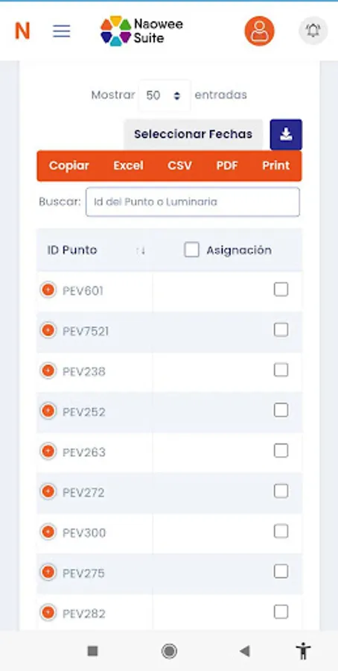Click the blue download icon button
Viewport: 338px width, 671px height.
[x=286, y=134]
